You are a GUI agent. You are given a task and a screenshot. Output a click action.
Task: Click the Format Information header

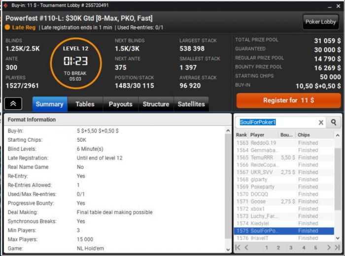tap(117, 120)
